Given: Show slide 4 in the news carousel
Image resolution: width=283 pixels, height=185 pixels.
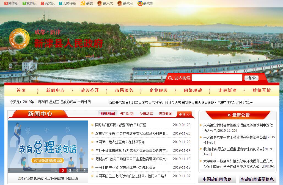Looking at the screenshot, I should coord(77,170).
